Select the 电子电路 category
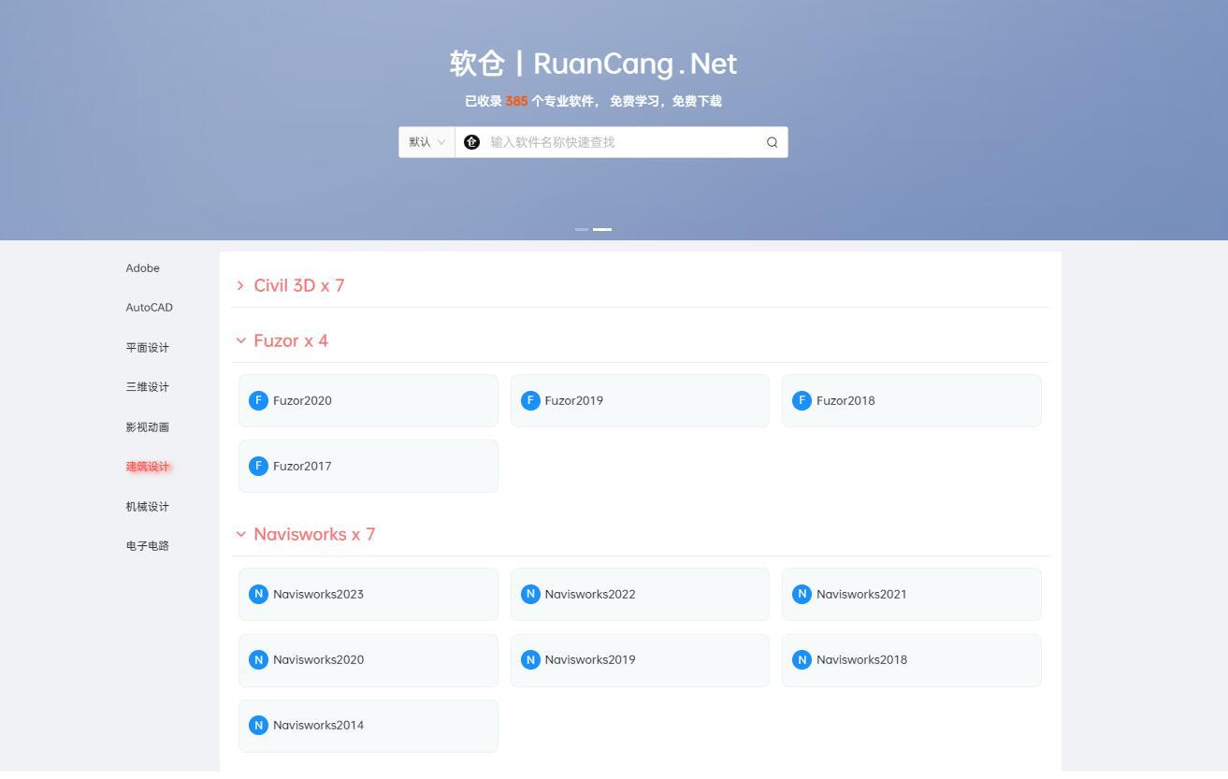This screenshot has height=779, width=1228. (148, 546)
